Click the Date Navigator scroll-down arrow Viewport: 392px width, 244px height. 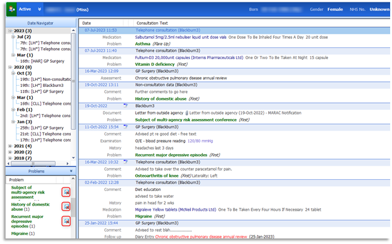[73, 158]
